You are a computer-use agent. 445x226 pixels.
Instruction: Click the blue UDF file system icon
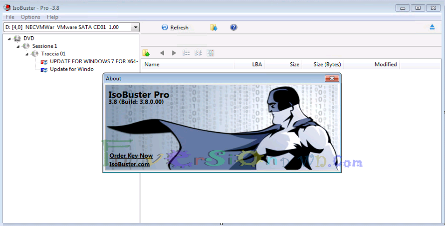[44, 69]
